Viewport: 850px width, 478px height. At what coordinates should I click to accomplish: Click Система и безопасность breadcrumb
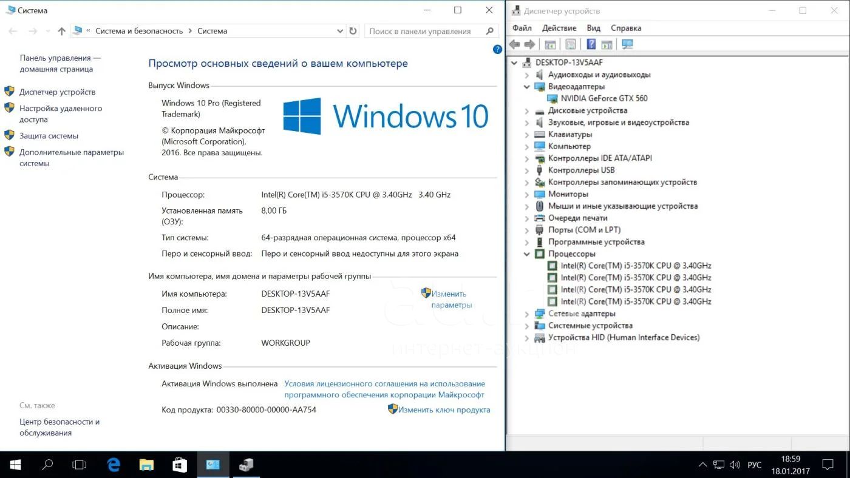pos(139,31)
